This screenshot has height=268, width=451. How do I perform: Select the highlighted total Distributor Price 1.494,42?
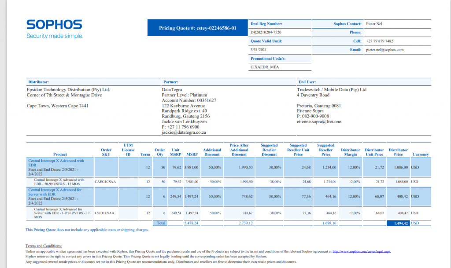pos(398,223)
